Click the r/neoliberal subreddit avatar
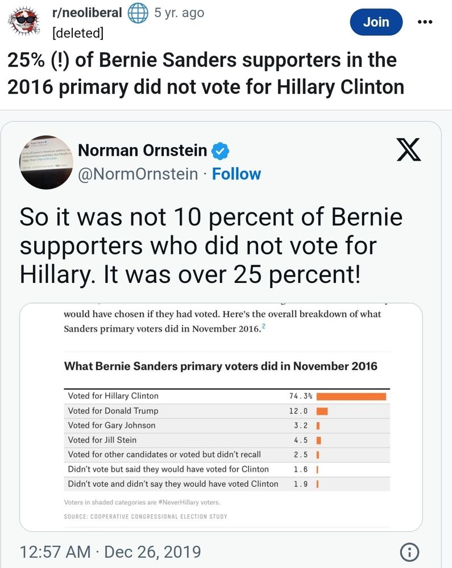Image resolution: width=452 pixels, height=568 pixels. pos(24,21)
